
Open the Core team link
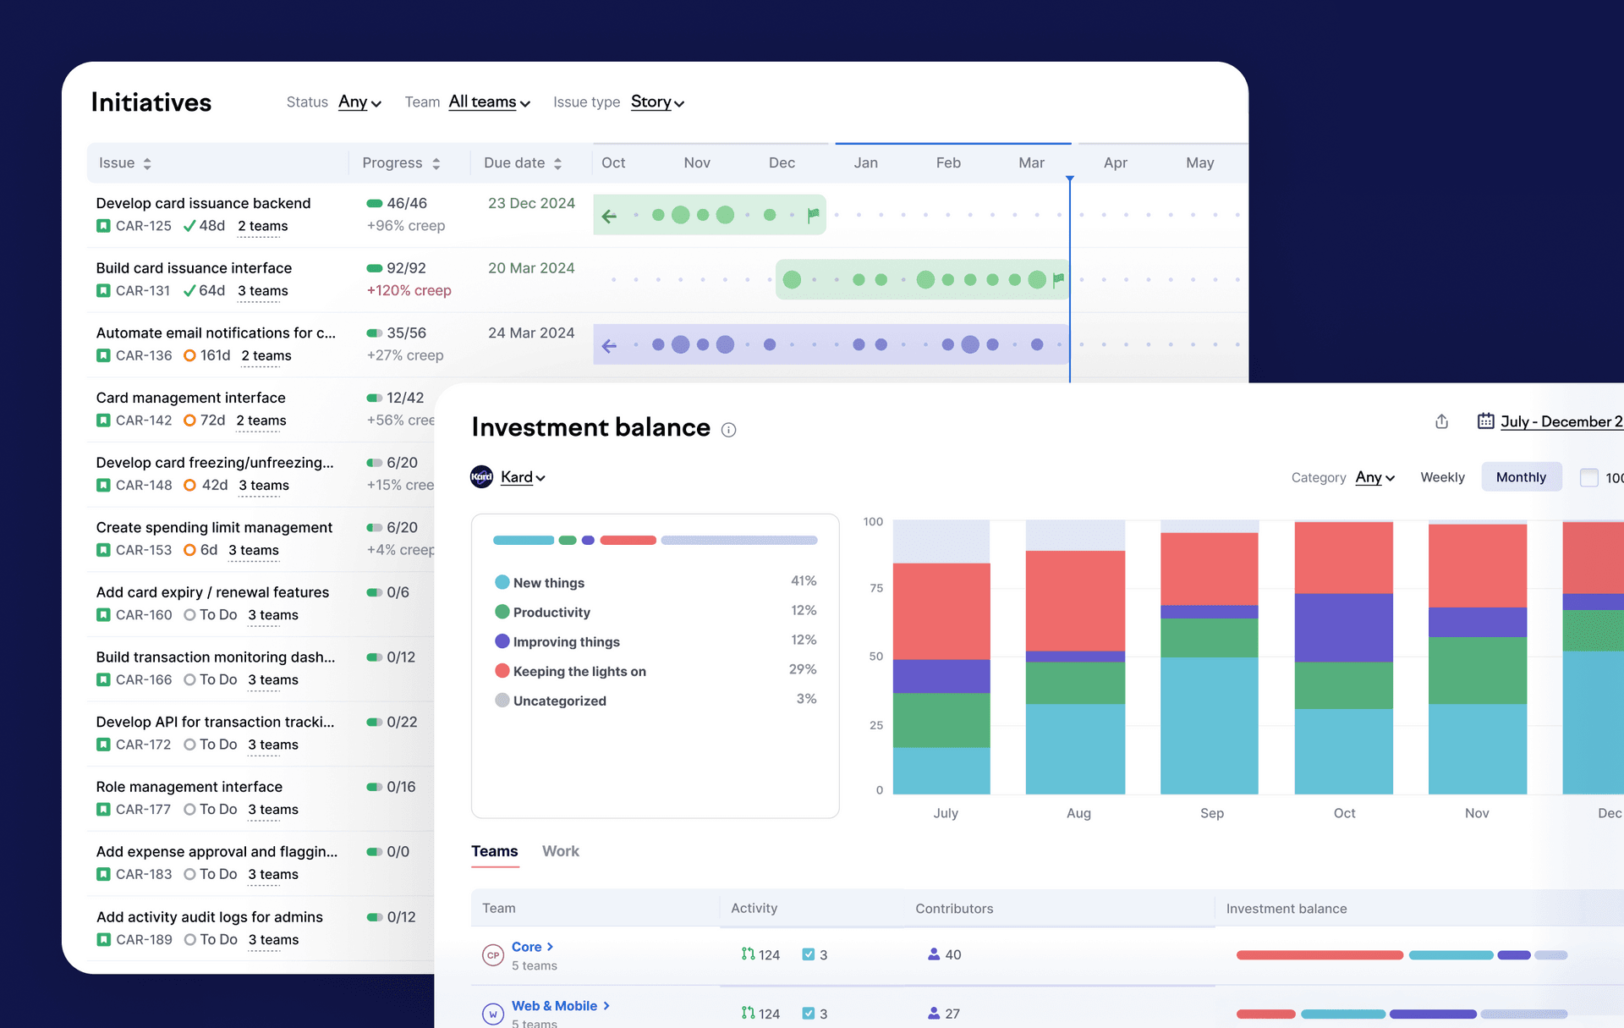(527, 947)
